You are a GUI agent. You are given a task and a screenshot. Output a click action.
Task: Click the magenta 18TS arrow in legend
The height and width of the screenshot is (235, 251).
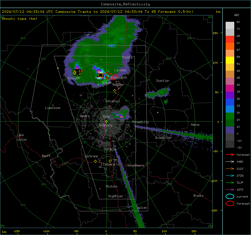[x=230, y=190]
